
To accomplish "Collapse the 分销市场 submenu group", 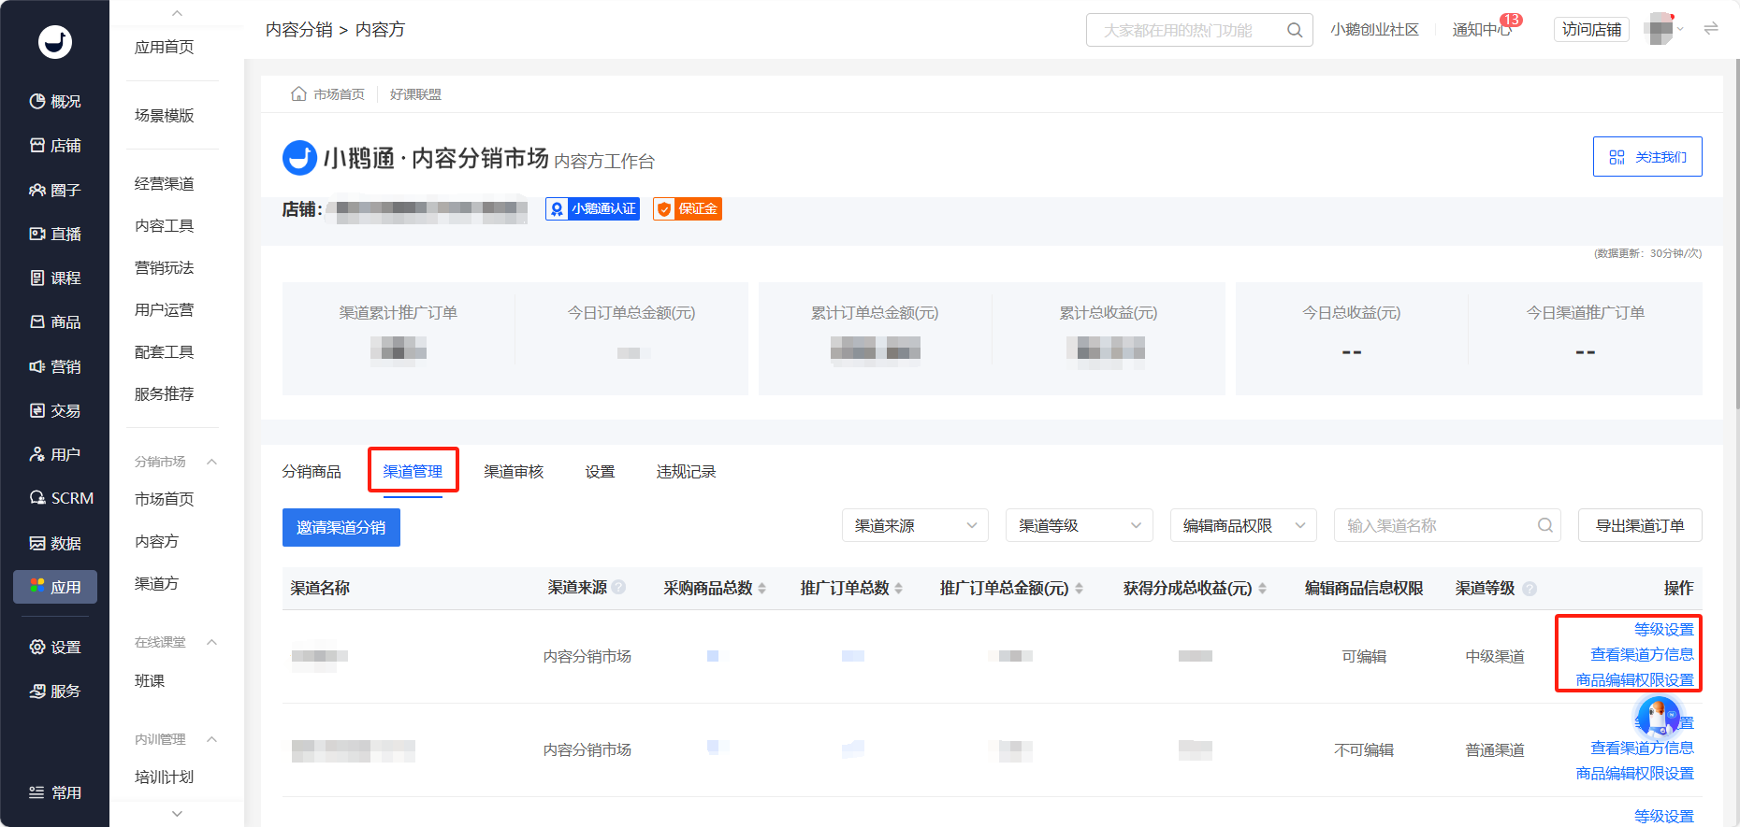I will [x=211, y=462].
